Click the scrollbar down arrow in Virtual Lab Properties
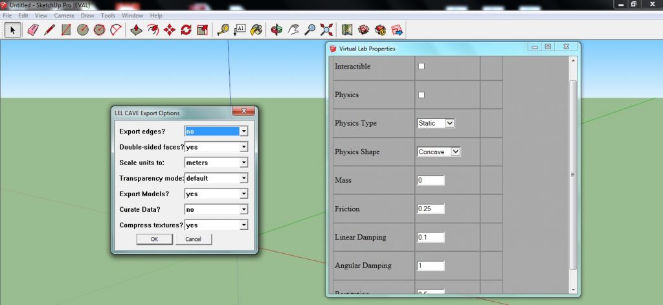The width and height of the screenshot is (663, 305). [x=573, y=289]
